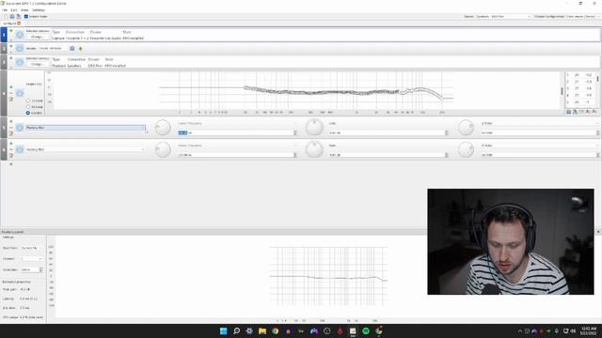The height and width of the screenshot is (338, 602).
Task: Open the File menu
Action: click(x=5, y=10)
